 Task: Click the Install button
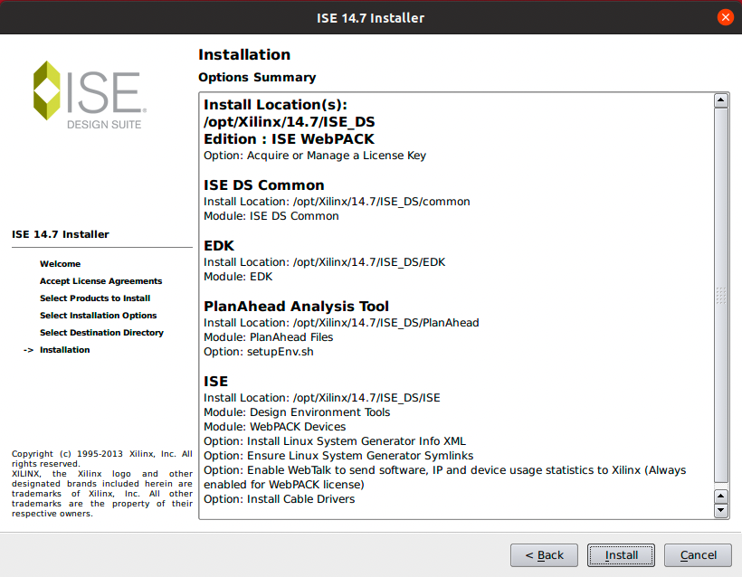pyautogui.click(x=621, y=554)
